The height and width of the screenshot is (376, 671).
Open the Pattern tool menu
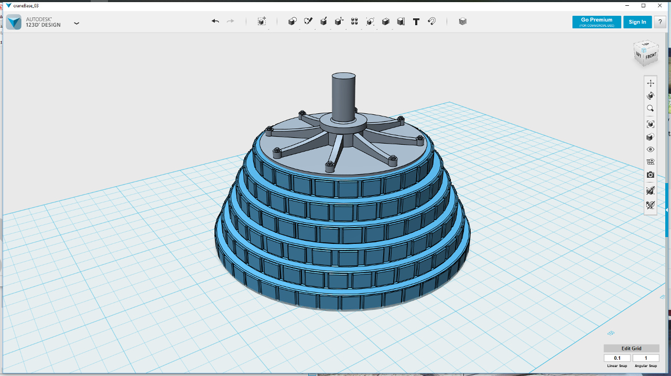pos(354,22)
